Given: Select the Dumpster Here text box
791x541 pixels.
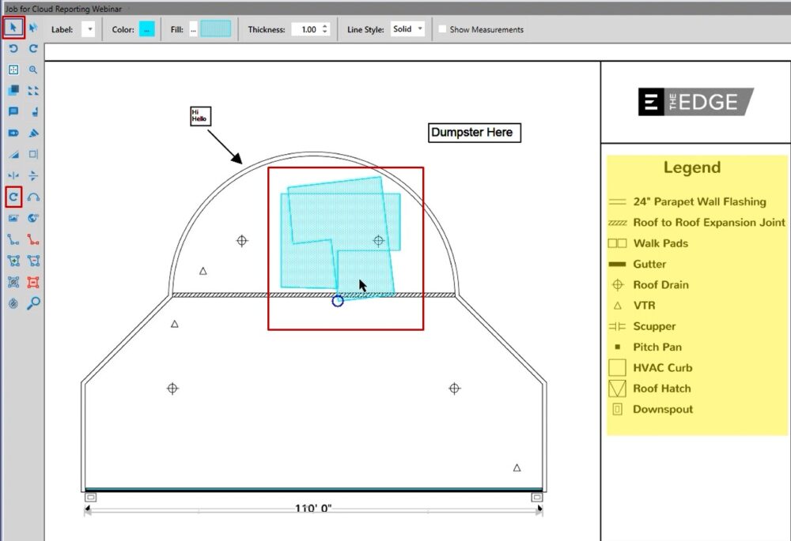Looking at the screenshot, I should [472, 133].
